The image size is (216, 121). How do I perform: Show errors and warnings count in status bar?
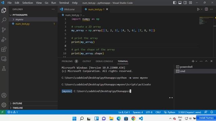click(x=12, y=112)
